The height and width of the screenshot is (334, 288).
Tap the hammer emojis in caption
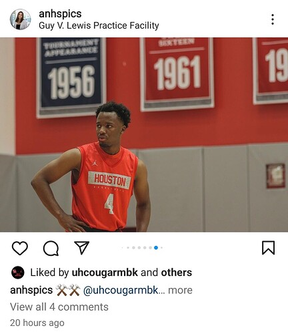coord(68,290)
